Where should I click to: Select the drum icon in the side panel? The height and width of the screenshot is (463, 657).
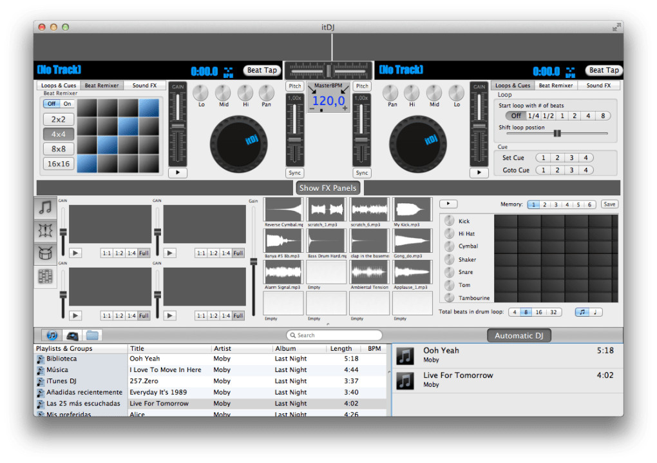coord(46,253)
